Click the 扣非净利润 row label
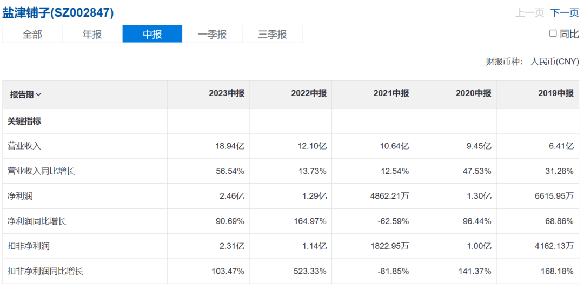584x284 pixels. [x=29, y=246]
